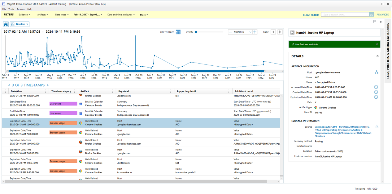Open the File menu
392x194 pixels.
tap(4, 9)
